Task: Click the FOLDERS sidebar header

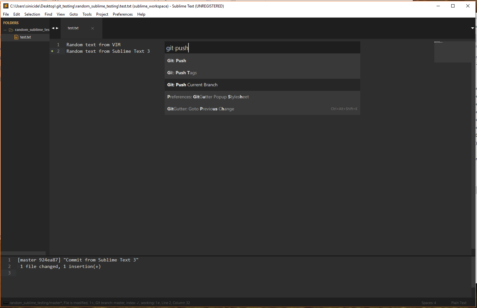Action: coord(11,23)
